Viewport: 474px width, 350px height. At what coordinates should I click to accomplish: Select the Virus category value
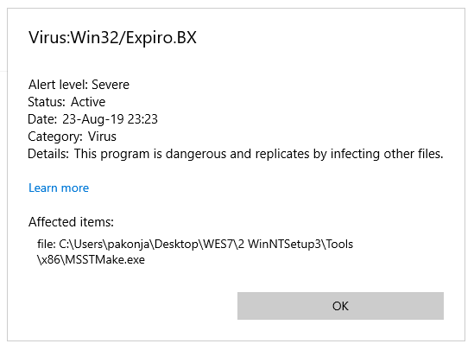pyautogui.click(x=102, y=137)
